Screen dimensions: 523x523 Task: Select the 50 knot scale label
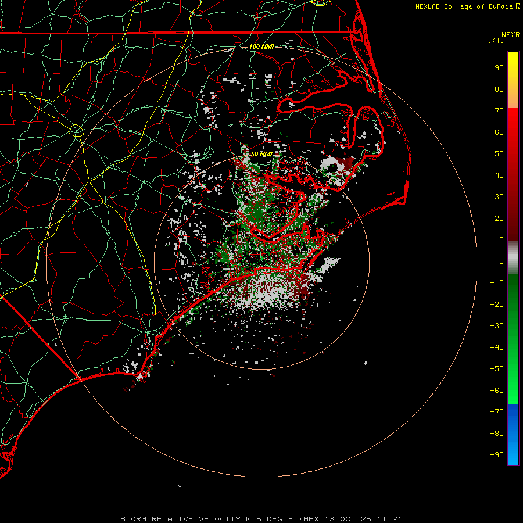(499, 154)
